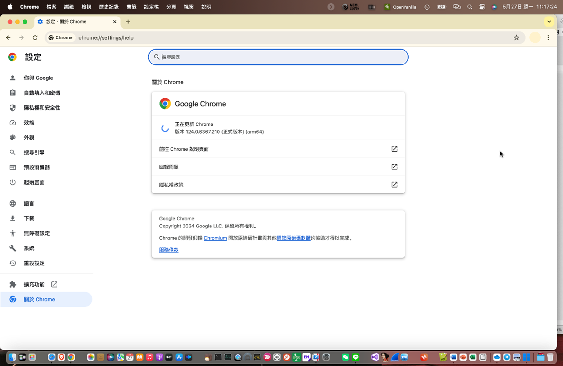Open the 隱私權政策 privacy policy row
The height and width of the screenshot is (366, 563).
278,185
